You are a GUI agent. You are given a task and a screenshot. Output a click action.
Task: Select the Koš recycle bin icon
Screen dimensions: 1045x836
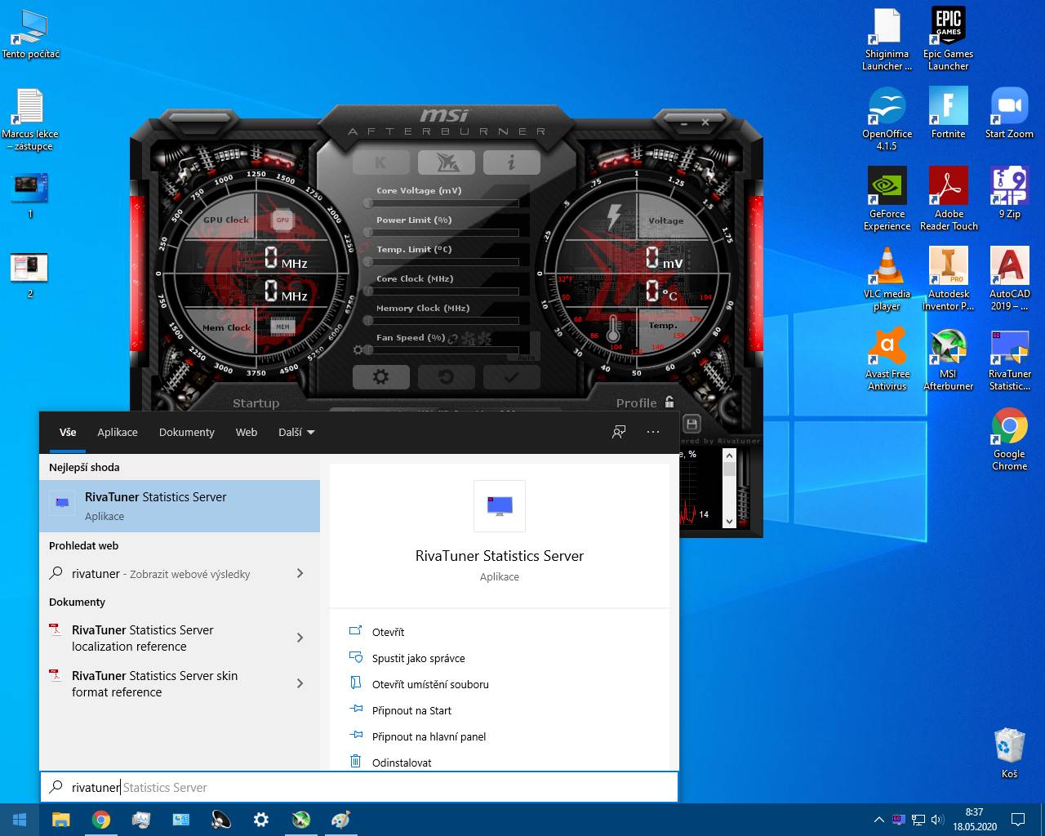click(1009, 753)
